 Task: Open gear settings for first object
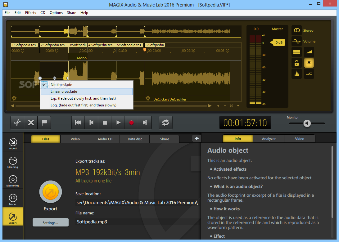pos(14,98)
